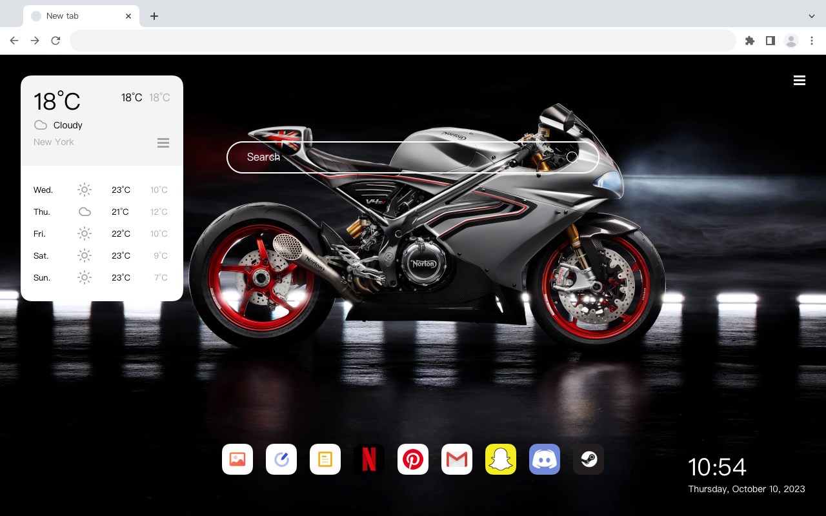Open the Gmail shortcut

click(457, 459)
